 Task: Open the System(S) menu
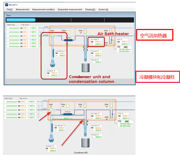click(x=103, y=10)
